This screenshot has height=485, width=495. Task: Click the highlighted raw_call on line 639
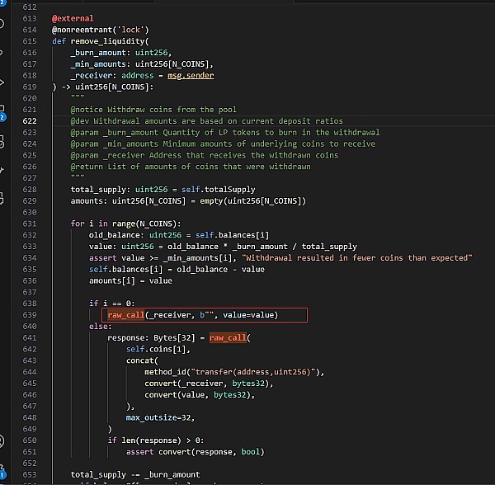tap(126, 315)
